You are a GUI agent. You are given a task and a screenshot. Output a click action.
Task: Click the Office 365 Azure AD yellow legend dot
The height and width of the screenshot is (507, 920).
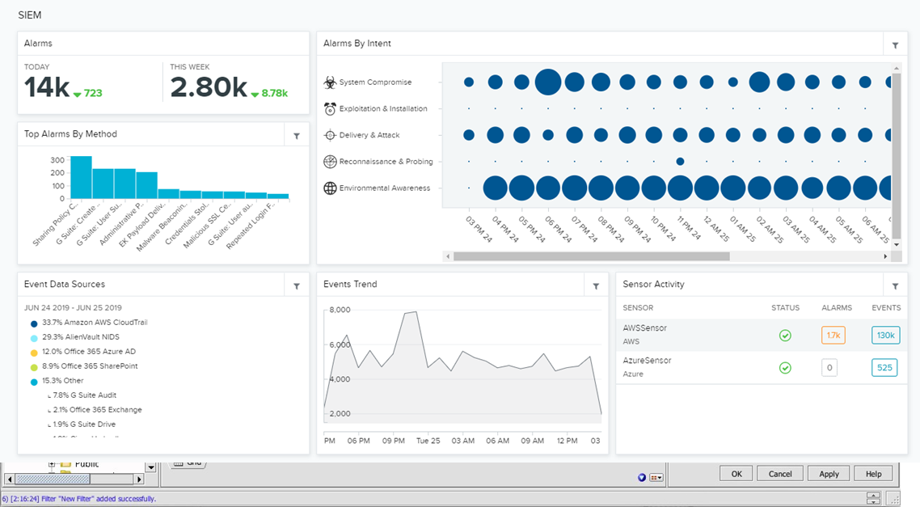[x=34, y=353]
